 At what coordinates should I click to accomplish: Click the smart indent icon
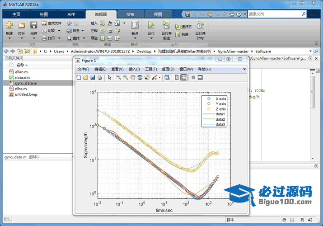coord(103,38)
